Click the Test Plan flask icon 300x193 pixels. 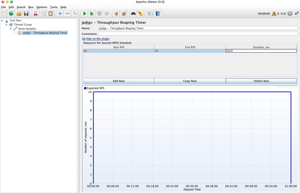coord(6,20)
